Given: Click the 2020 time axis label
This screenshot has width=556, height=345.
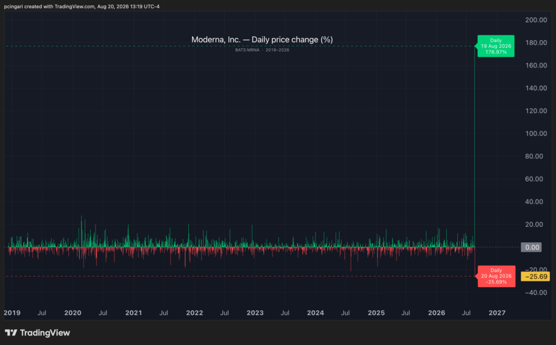Looking at the screenshot, I should click(x=73, y=313).
